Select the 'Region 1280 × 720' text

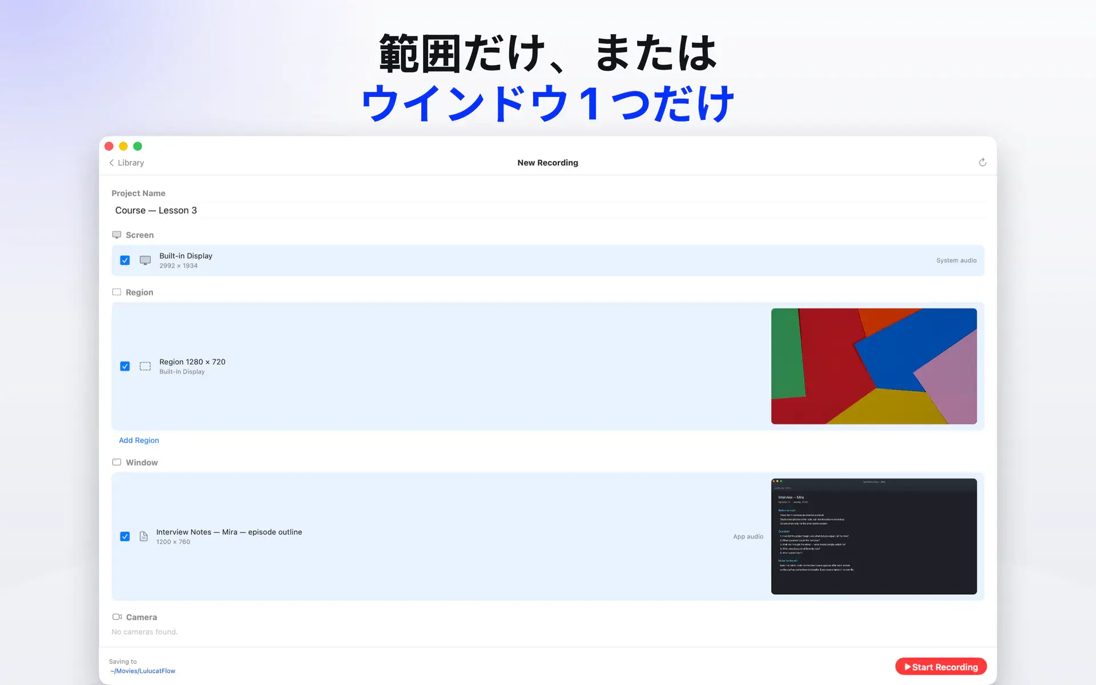[x=192, y=362]
